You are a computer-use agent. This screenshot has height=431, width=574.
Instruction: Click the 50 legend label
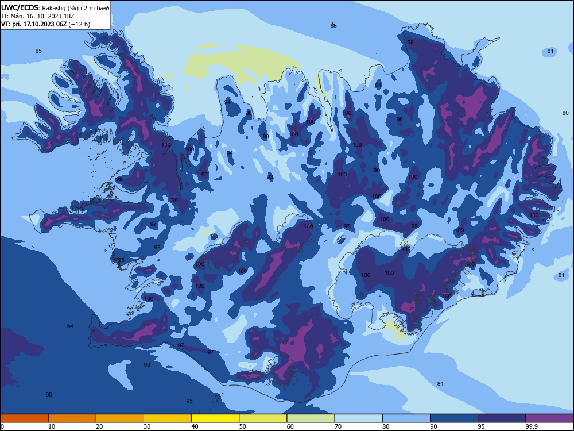(242, 426)
